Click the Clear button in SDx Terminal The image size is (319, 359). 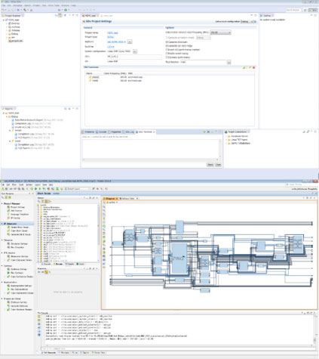point(218,165)
